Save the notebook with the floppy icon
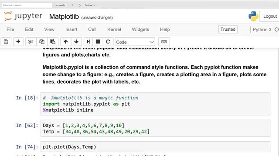Screen dimensions: 279x156 tap(6, 42)
